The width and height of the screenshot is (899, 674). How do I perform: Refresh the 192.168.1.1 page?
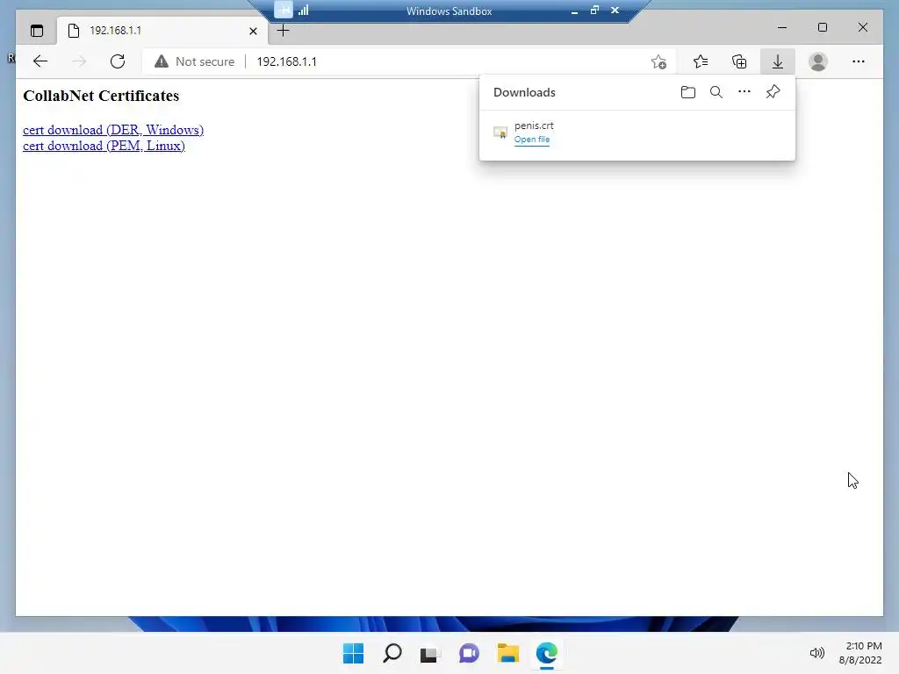pyautogui.click(x=118, y=61)
